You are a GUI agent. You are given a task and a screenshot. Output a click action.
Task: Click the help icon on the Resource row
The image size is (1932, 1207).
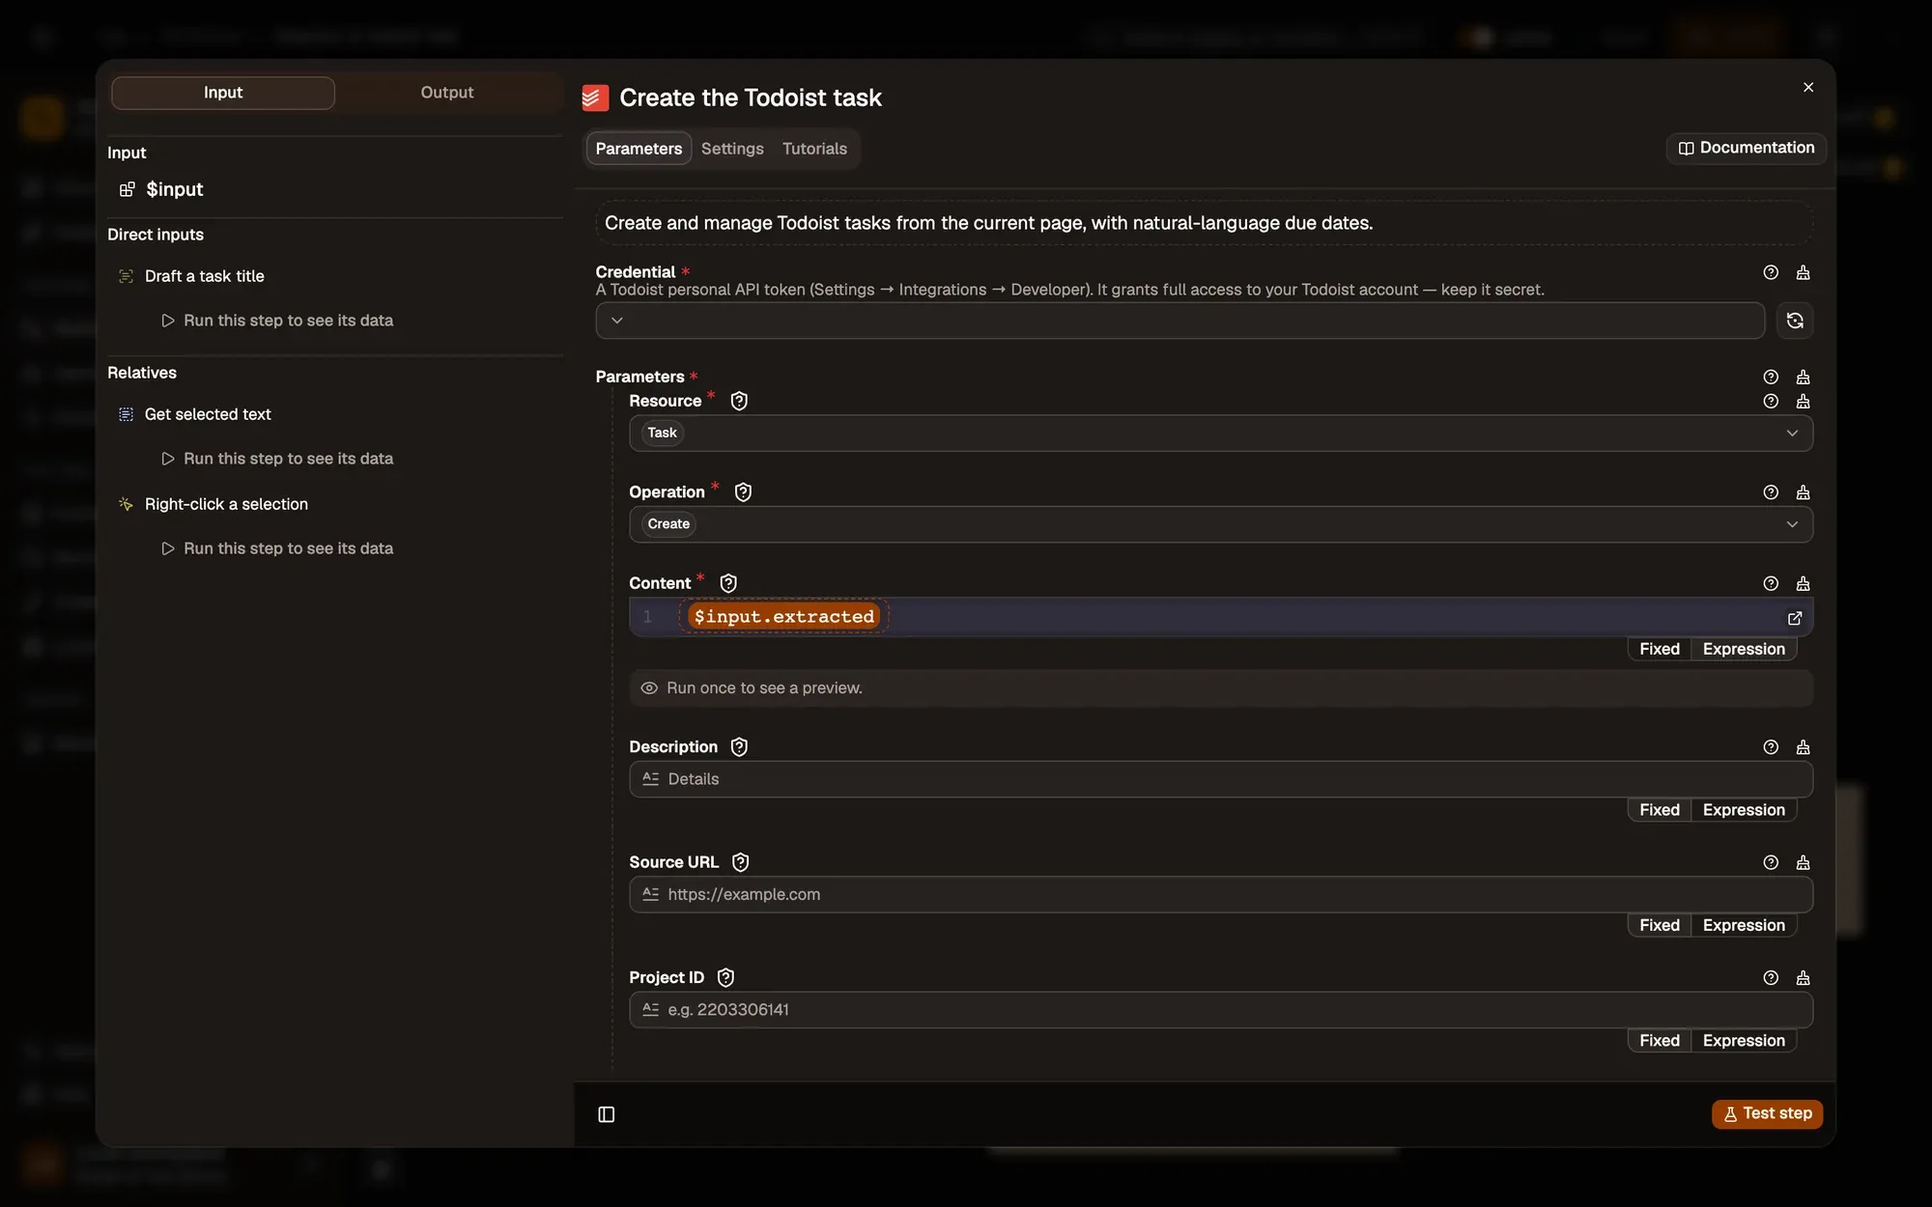click(1771, 401)
